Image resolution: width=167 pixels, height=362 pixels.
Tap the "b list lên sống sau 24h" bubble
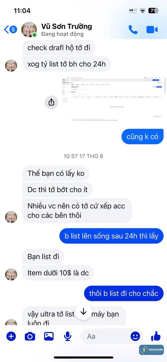tap(111, 236)
